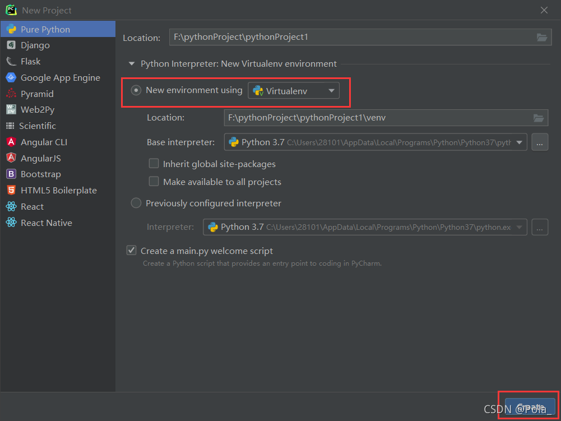Click the Create button

[x=530, y=407]
